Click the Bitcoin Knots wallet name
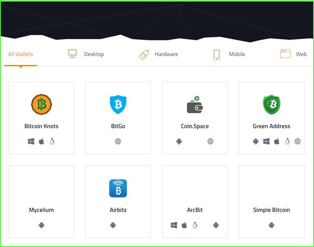 [42, 126]
